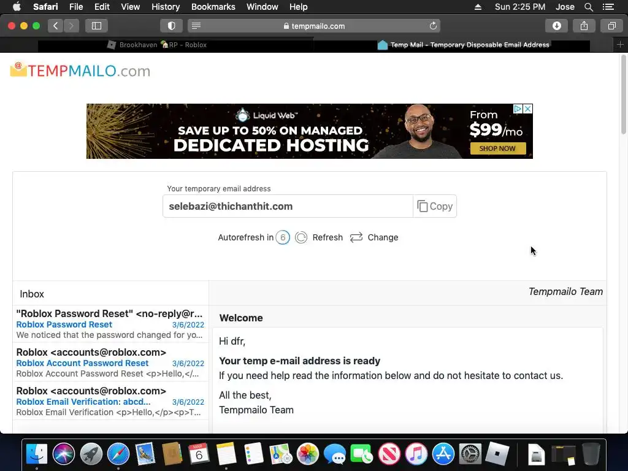This screenshot has height=471, width=628.
Task: Open FaceTime in the Dock
Action: pyautogui.click(x=362, y=454)
